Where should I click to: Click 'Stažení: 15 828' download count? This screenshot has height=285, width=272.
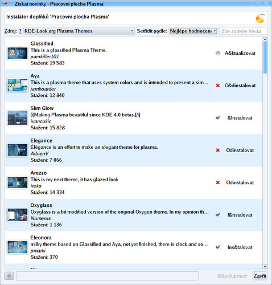[48, 128]
